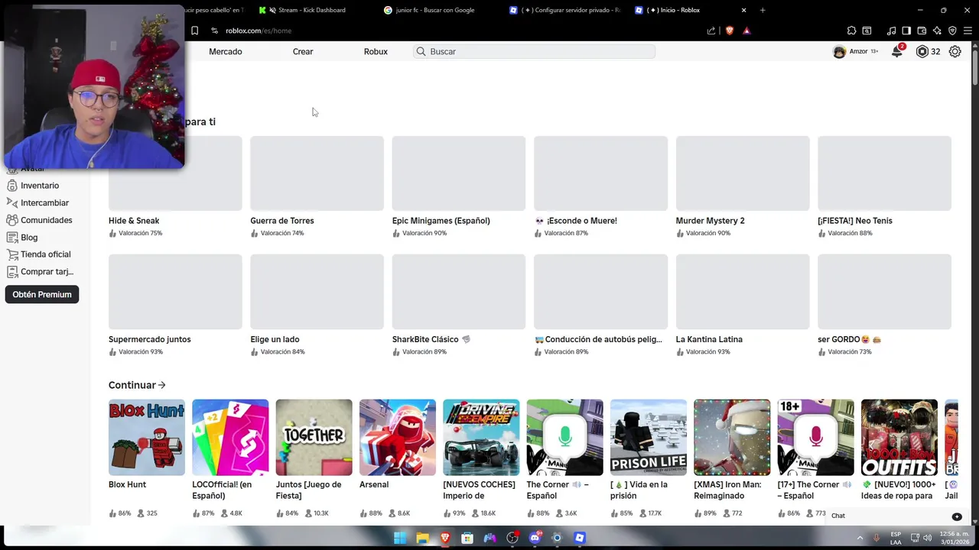Open the Elige un lado game title
This screenshot has height=550, width=979.
coord(275,339)
